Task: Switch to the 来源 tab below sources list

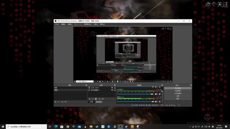Action: (x=91, y=102)
